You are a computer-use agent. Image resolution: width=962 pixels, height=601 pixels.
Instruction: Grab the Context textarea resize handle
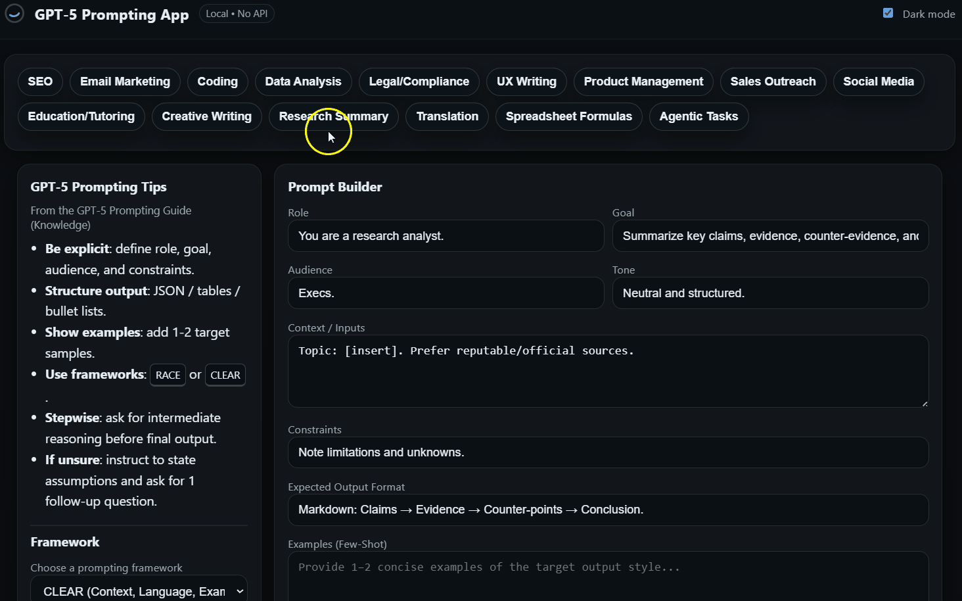click(x=924, y=403)
